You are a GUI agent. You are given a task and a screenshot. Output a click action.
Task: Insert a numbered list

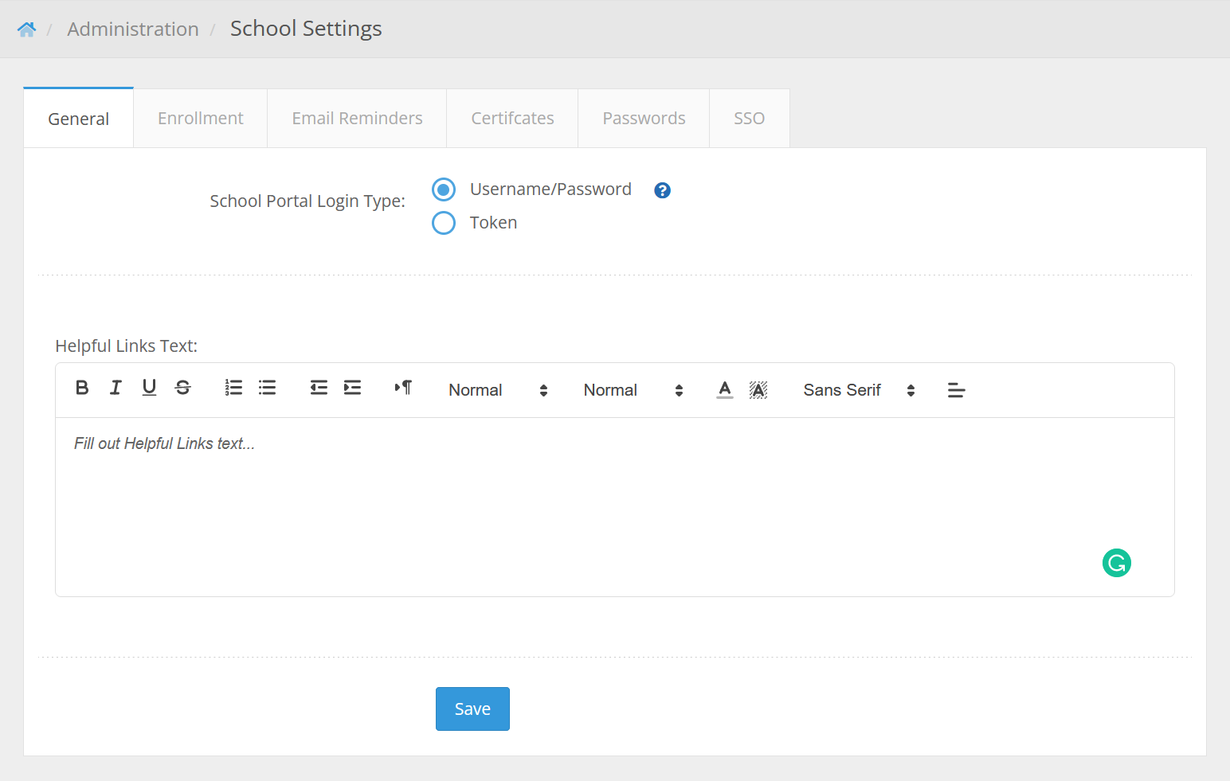click(x=233, y=388)
